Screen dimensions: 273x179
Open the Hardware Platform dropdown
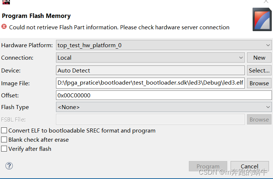pyautogui.click(x=164, y=45)
